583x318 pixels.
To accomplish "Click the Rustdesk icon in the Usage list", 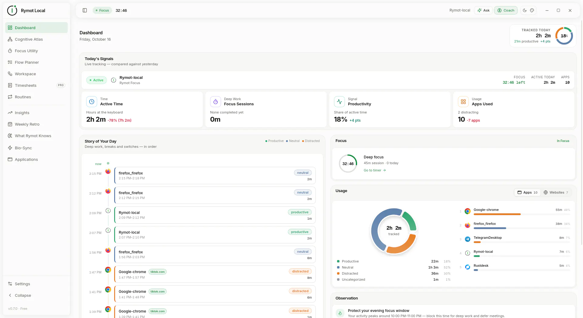I will pyautogui.click(x=468, y=267).
